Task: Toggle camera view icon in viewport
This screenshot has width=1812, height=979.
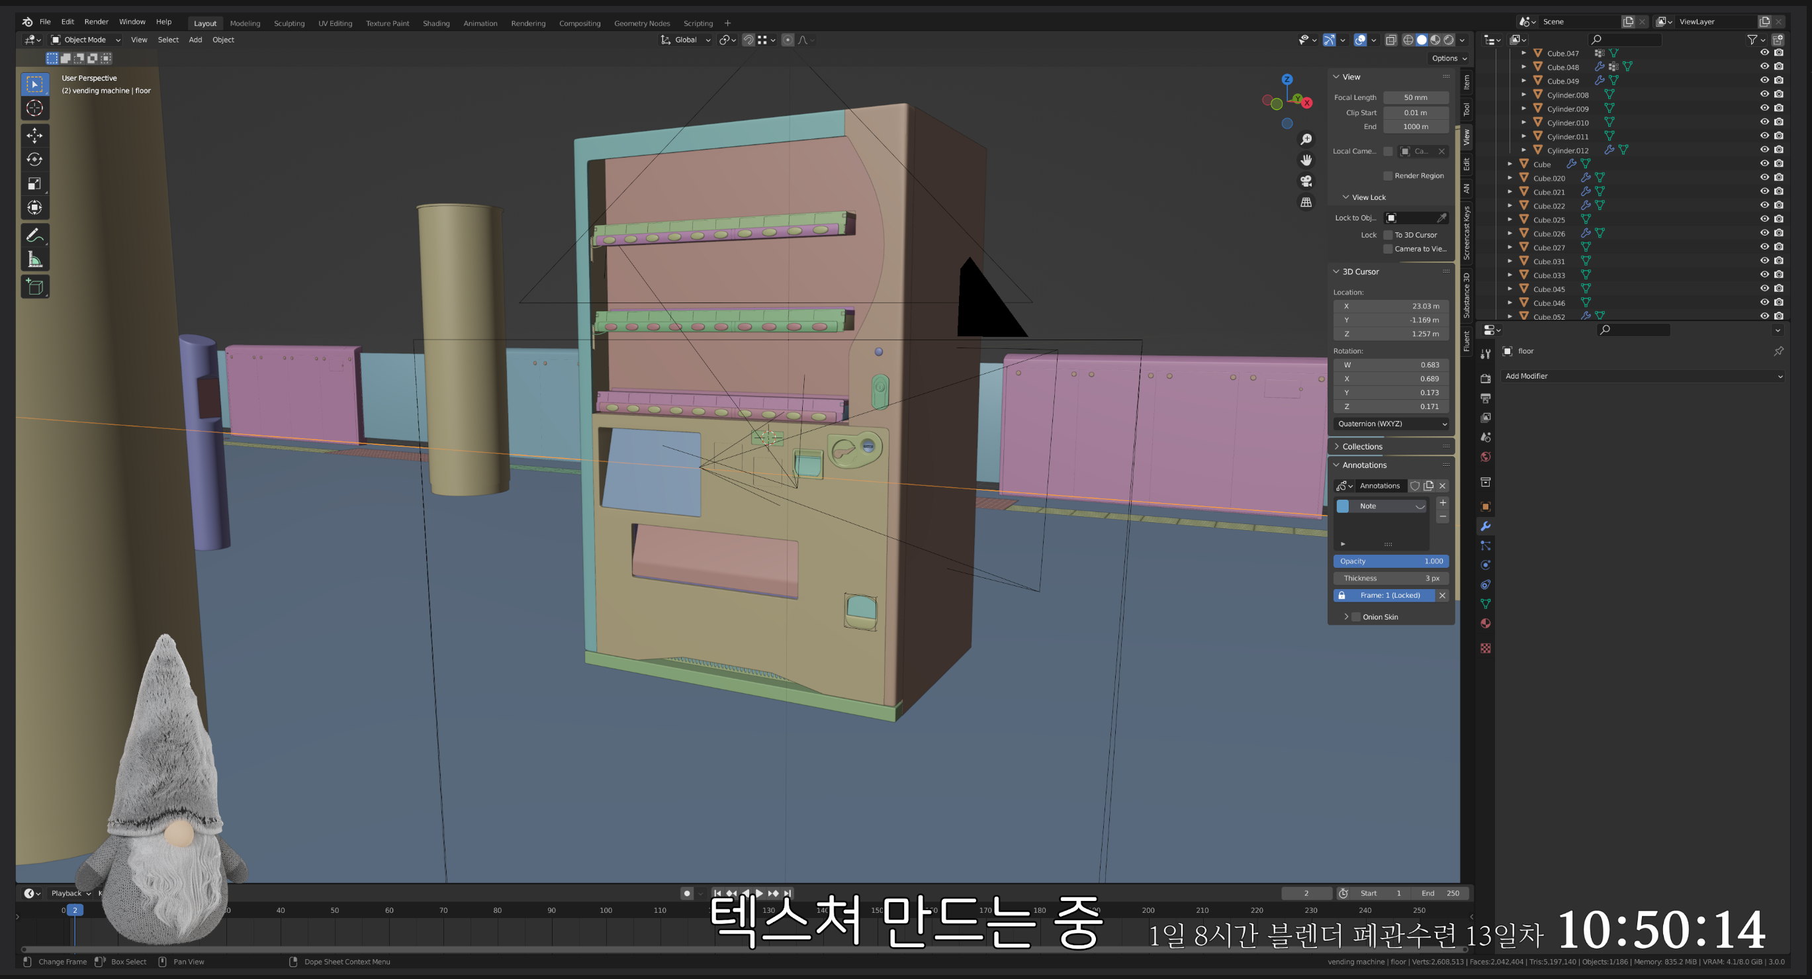Action: 1306,181
